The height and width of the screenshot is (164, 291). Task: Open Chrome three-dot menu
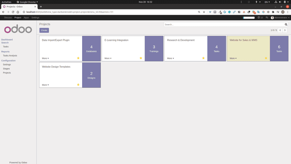288,12
